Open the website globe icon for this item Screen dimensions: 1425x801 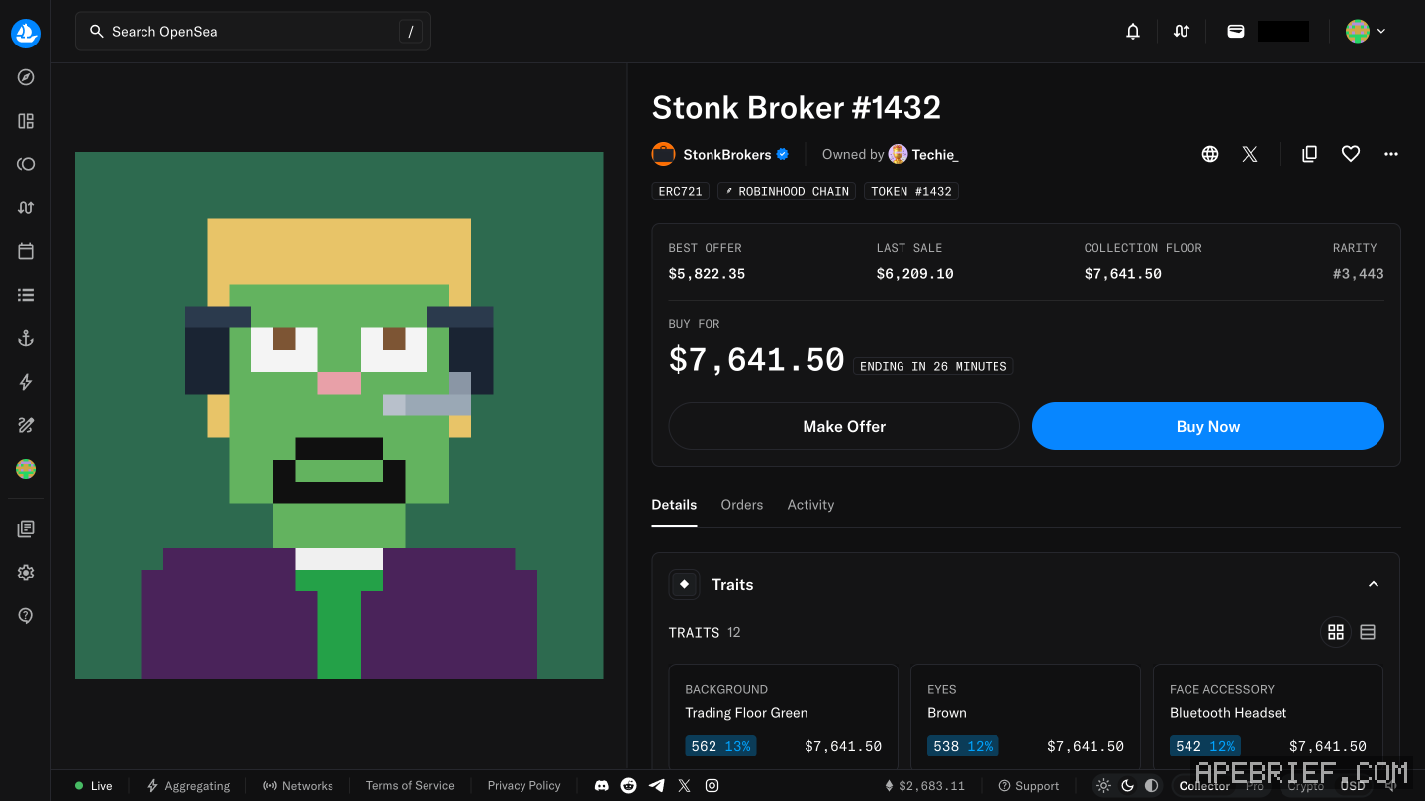[x=1210, y=154]
